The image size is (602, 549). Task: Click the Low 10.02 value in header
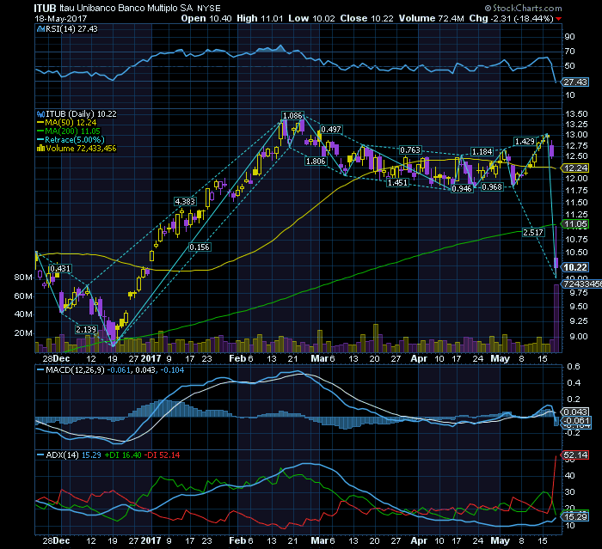click(311, 18)
